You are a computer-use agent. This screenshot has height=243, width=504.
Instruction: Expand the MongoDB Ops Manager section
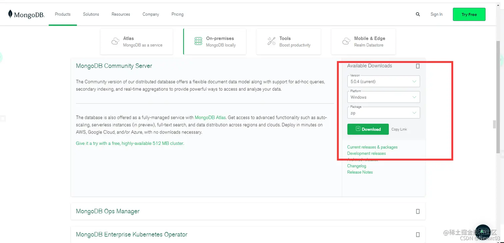pyautogui.click(x=418, y=211)
